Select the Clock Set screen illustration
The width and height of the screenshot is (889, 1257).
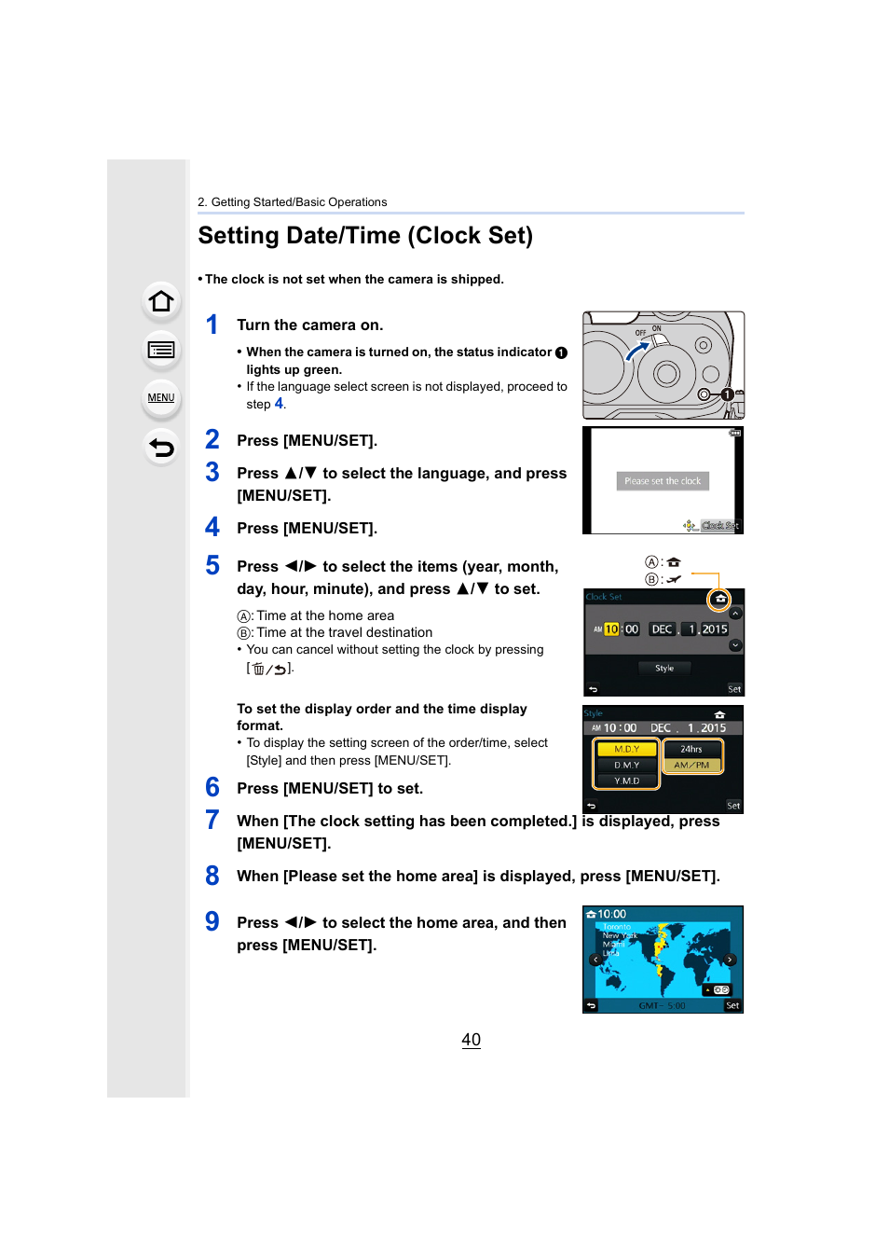click(663, 642)
